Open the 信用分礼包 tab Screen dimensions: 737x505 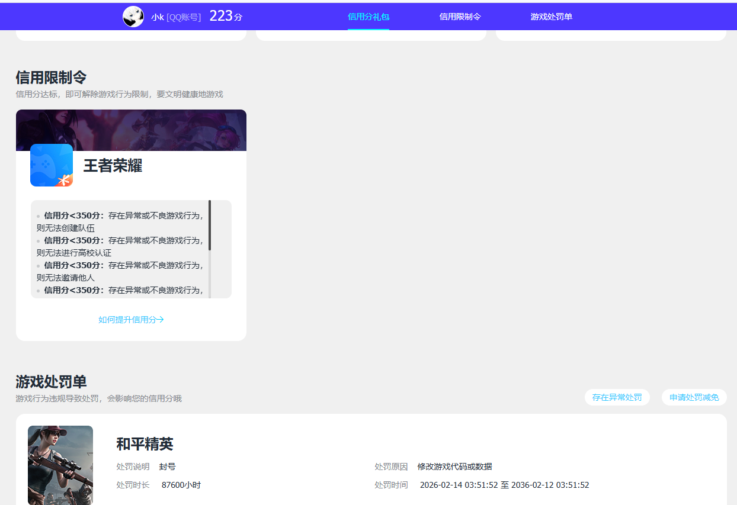click(x=368, y=17)
